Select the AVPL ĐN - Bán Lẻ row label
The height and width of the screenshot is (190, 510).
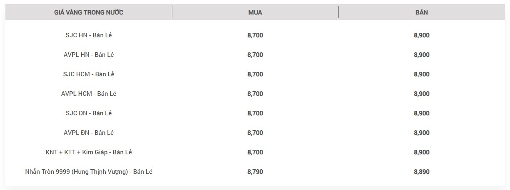pyautogui.click(x=89, y=133)
